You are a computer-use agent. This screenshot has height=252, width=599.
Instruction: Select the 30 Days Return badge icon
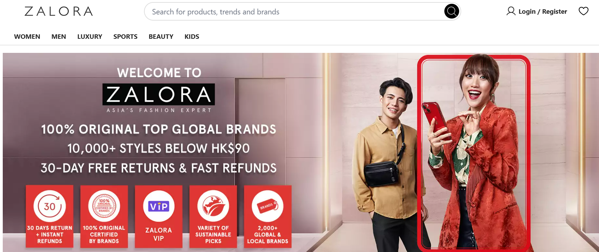click(x=49, y=206)
